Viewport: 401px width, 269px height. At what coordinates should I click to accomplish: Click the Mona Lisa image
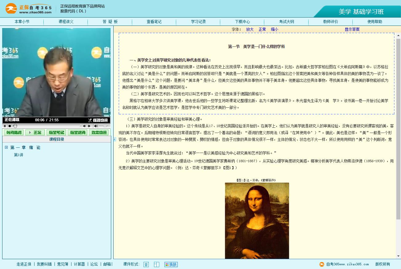click(257, 221)
